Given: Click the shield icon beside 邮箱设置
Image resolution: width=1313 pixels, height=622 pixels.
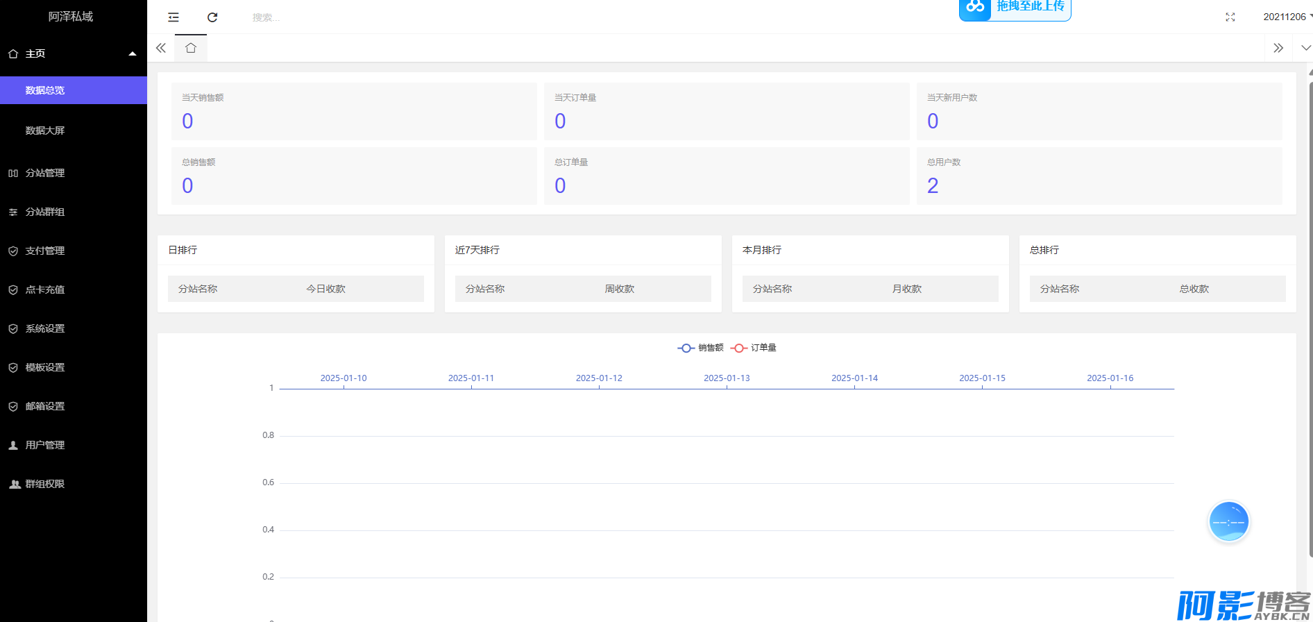Looking at the screenshot, I should click(13, 406).
